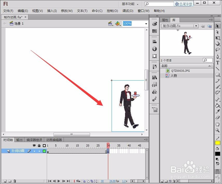
Task: Open the Align panel icon
Action: 154,42
